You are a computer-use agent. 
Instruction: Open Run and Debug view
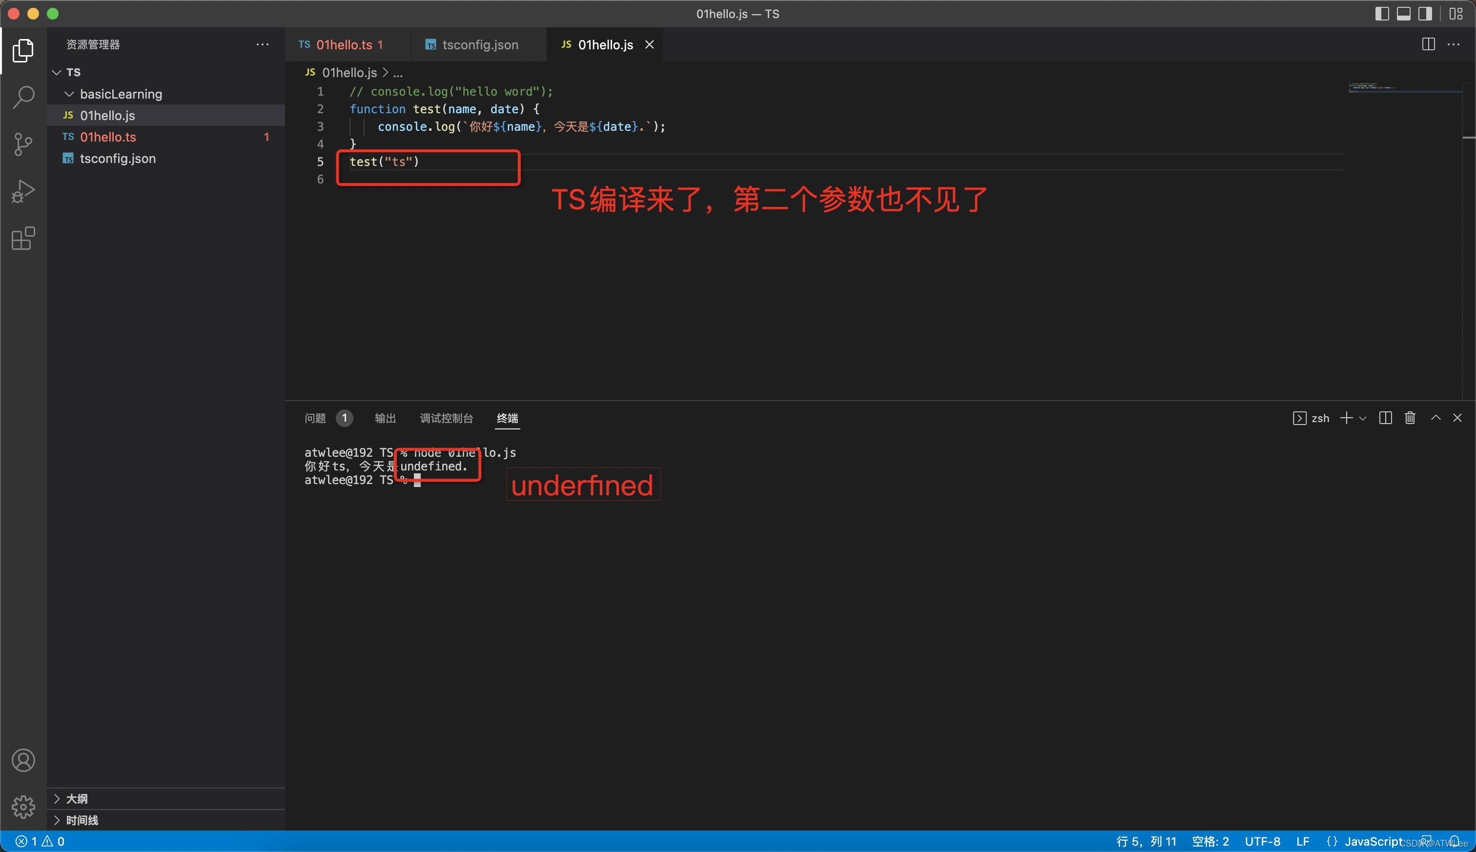tap(23, 191)
